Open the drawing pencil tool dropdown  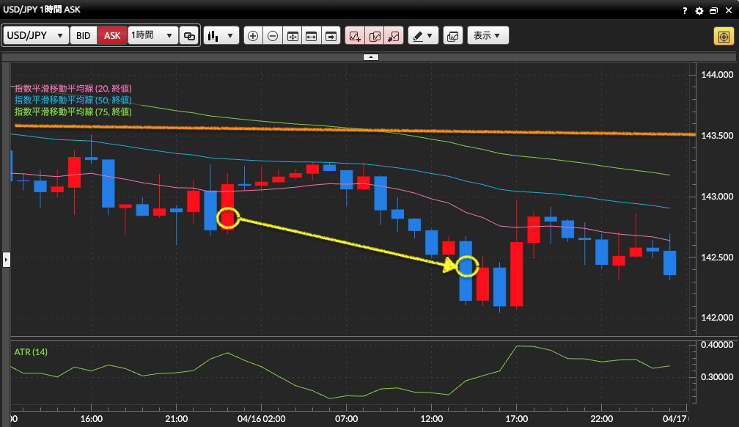click(423, 36)
